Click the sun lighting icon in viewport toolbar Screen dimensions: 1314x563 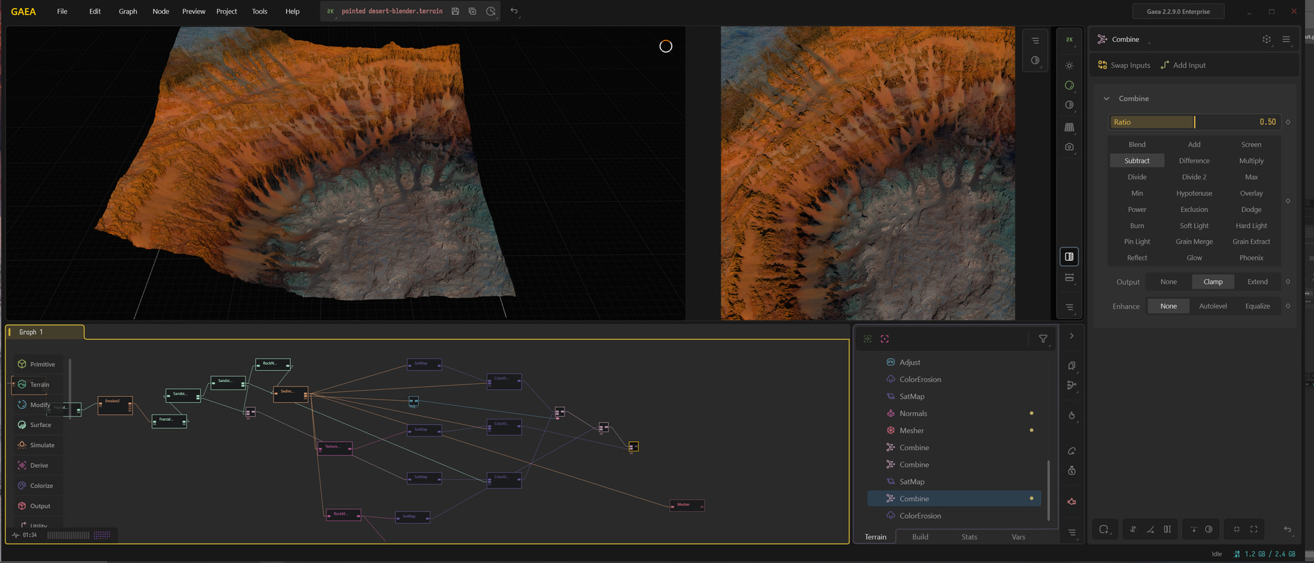(1069, 66)
